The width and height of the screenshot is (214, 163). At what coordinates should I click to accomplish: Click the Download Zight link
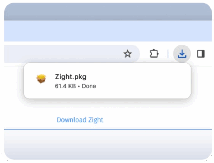pos(80,120)
